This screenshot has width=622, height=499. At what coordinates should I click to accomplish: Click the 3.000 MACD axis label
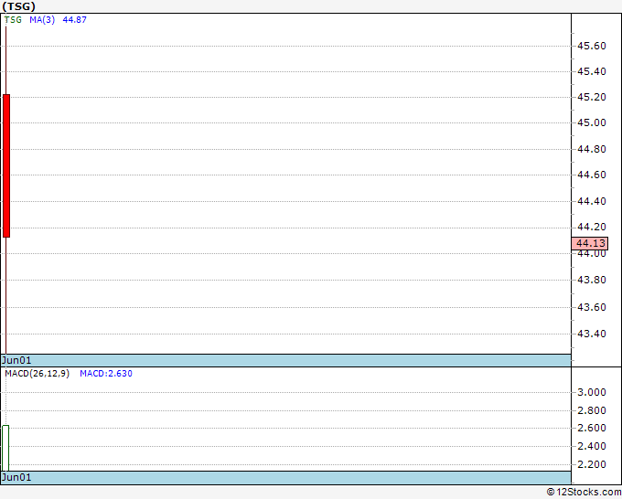point(592,392)
